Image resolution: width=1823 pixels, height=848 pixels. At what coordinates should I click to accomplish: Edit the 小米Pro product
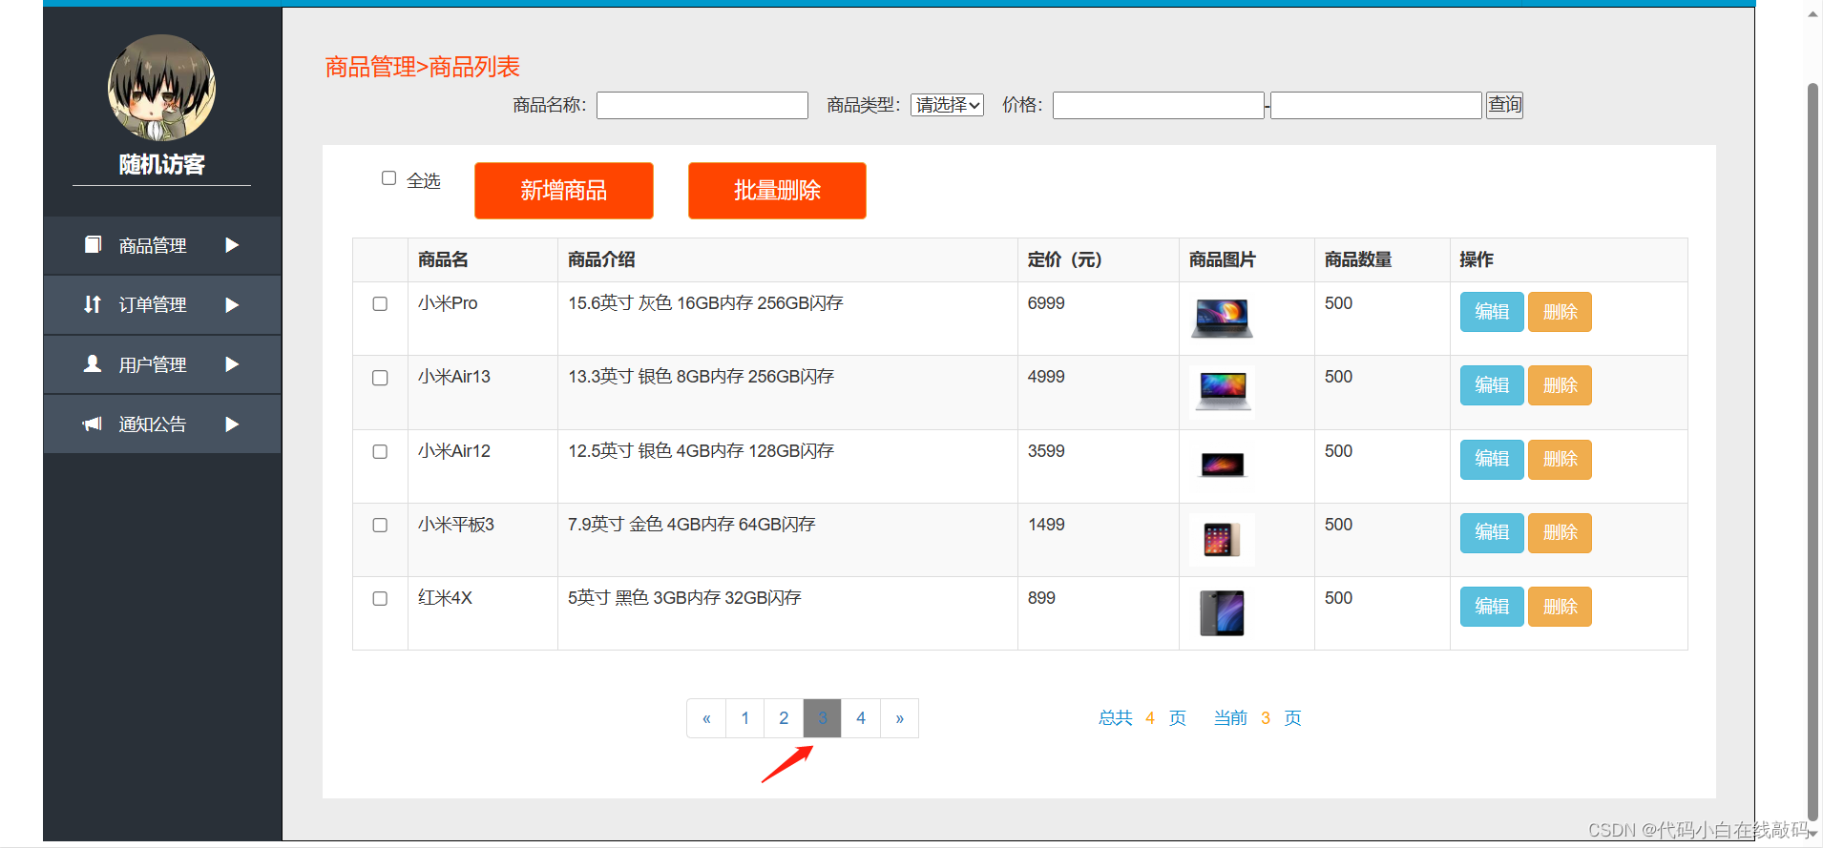[1492, 312]
